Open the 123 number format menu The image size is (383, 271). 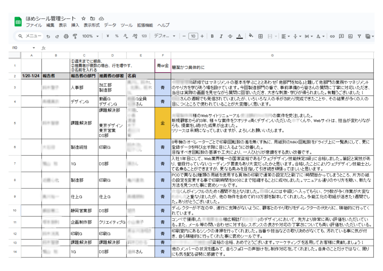(x=144, y=36)
